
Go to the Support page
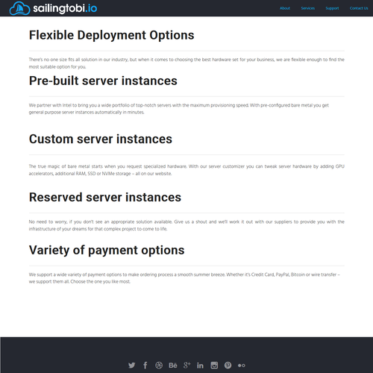pyautogui.click(x=332, y=8)
